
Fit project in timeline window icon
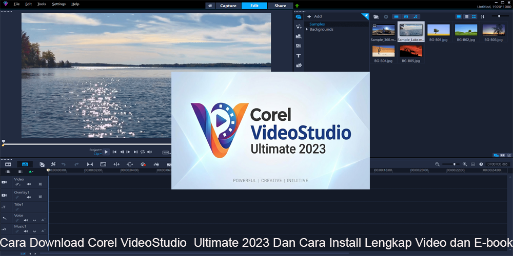click(473, 164)
